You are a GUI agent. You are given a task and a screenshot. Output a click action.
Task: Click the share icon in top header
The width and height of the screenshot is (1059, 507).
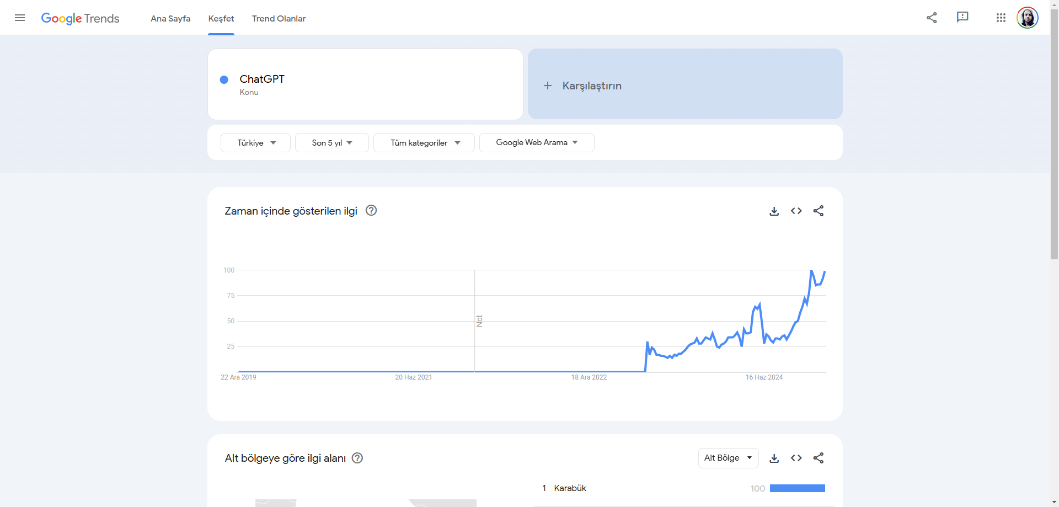tap(932, 18)
